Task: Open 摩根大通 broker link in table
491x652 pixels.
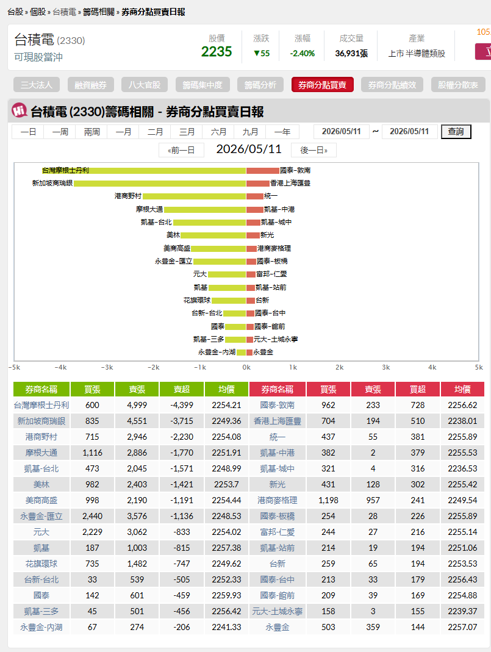Action: point(41,453)
